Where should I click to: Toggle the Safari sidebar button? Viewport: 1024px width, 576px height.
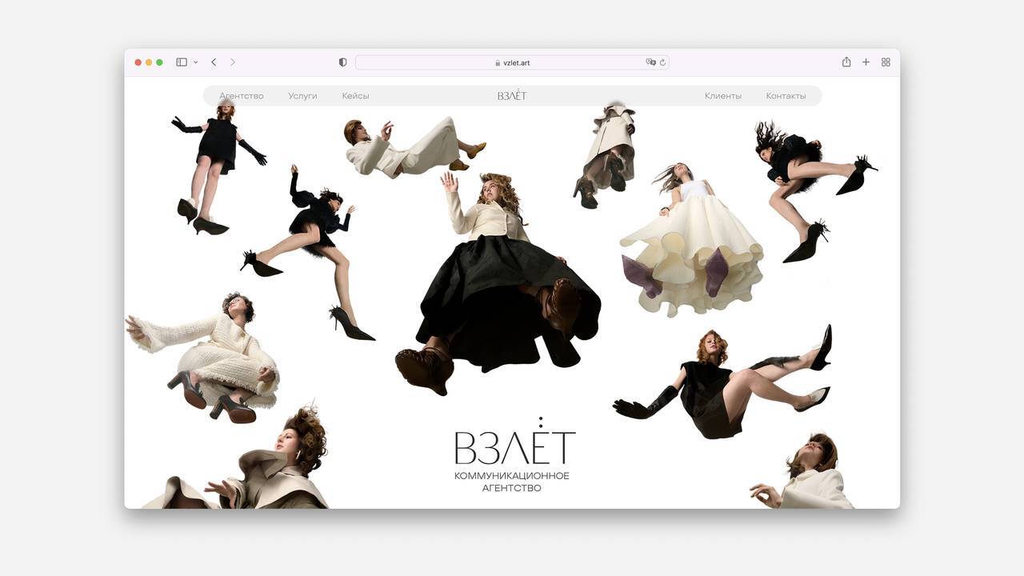182,62
